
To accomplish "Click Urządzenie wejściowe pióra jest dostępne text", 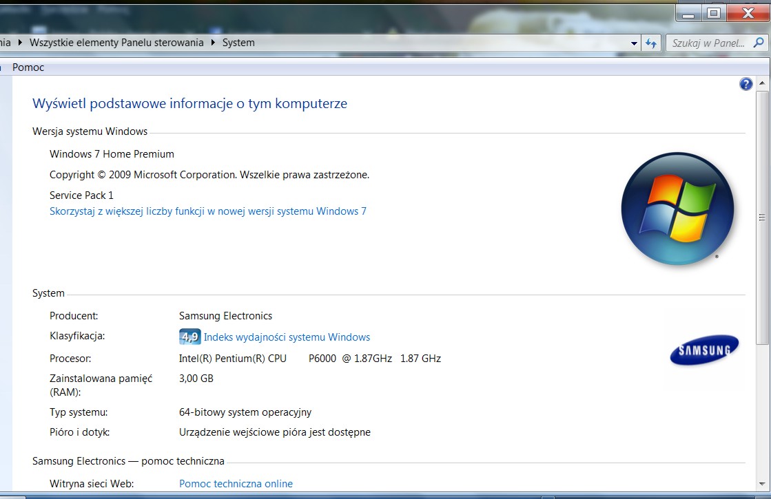I will coord(274,432).
